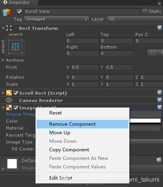
Task: Toggle the Static checkbox
Action: (145, 12)
